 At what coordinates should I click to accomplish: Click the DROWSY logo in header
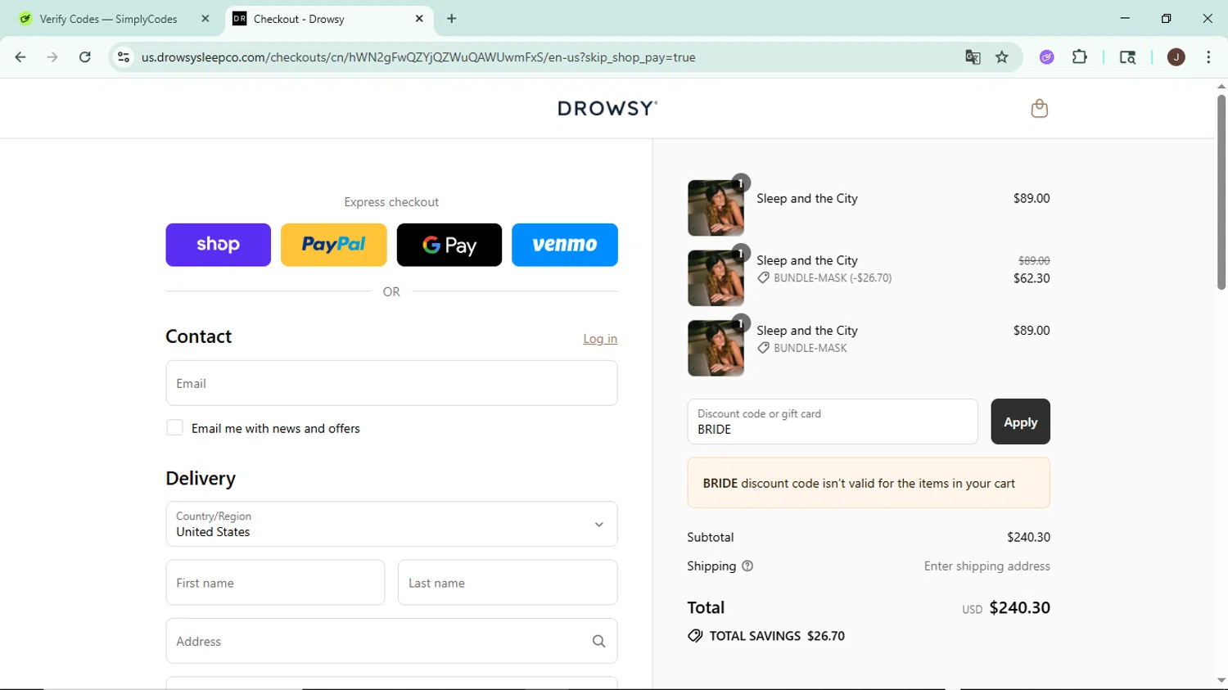pyautogui.click(x=607, y=108)
